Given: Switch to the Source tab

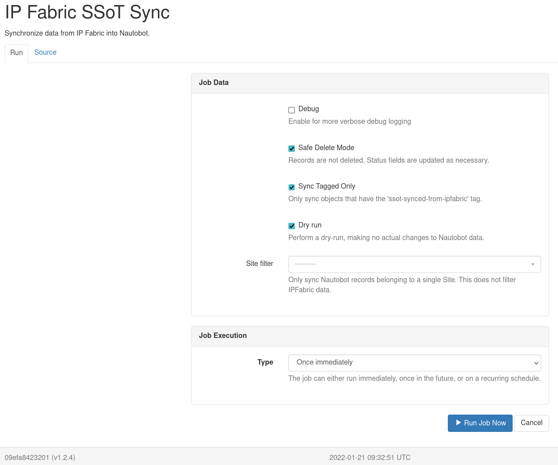Looking at the screenshot, I should point(45,53).
